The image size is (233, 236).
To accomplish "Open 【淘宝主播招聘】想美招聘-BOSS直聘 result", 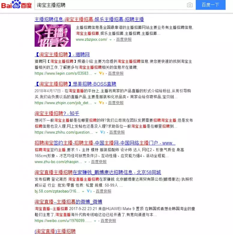I will point(76,84).
